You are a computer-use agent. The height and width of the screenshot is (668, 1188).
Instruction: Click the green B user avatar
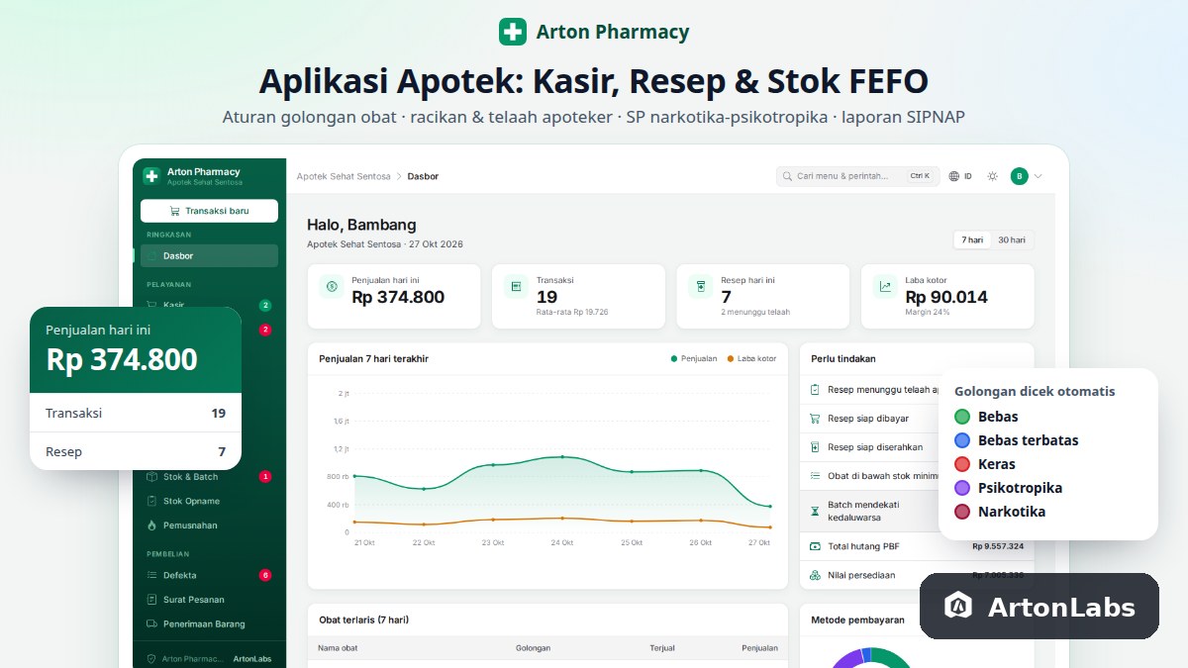click(1019, 176)
